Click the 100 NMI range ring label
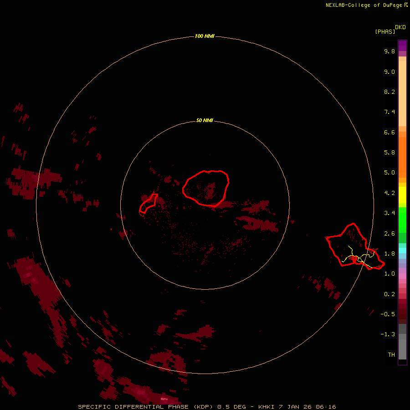This screenshot has height=410, width=410. (205, 36)
